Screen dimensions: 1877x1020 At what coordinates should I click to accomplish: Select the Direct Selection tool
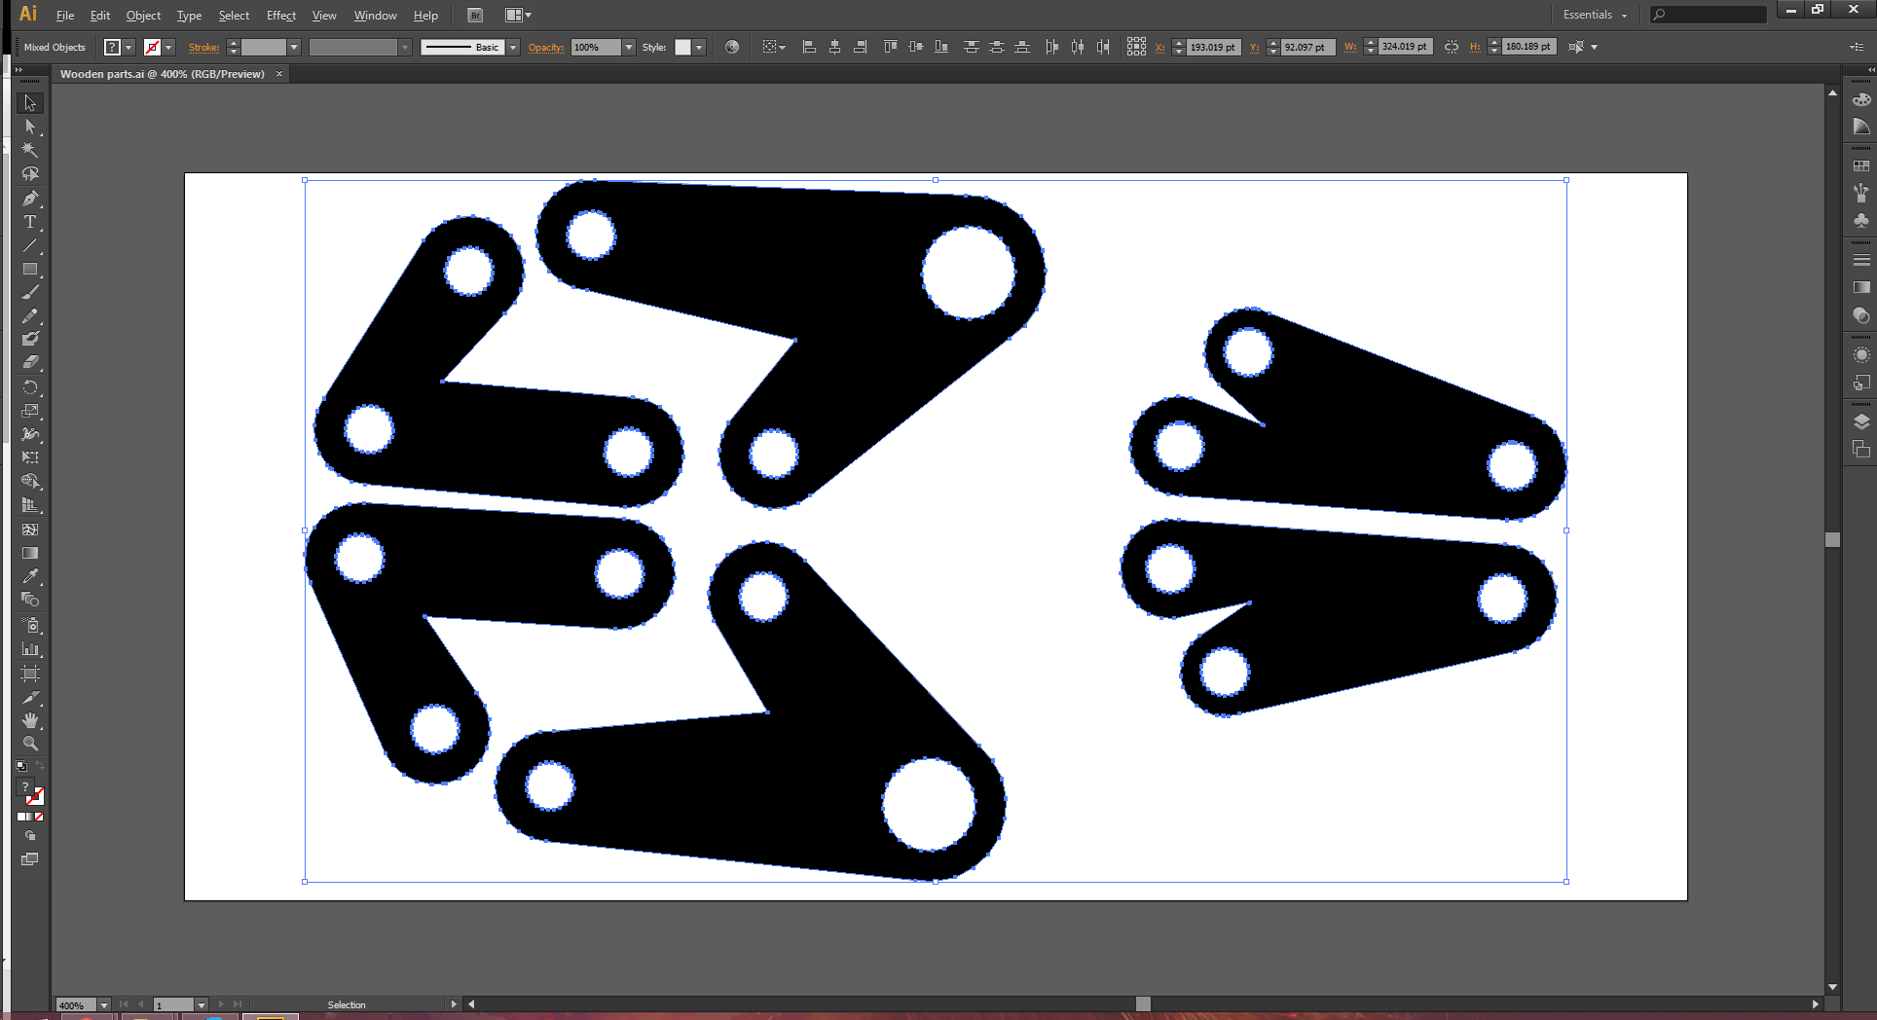(30, 127)
